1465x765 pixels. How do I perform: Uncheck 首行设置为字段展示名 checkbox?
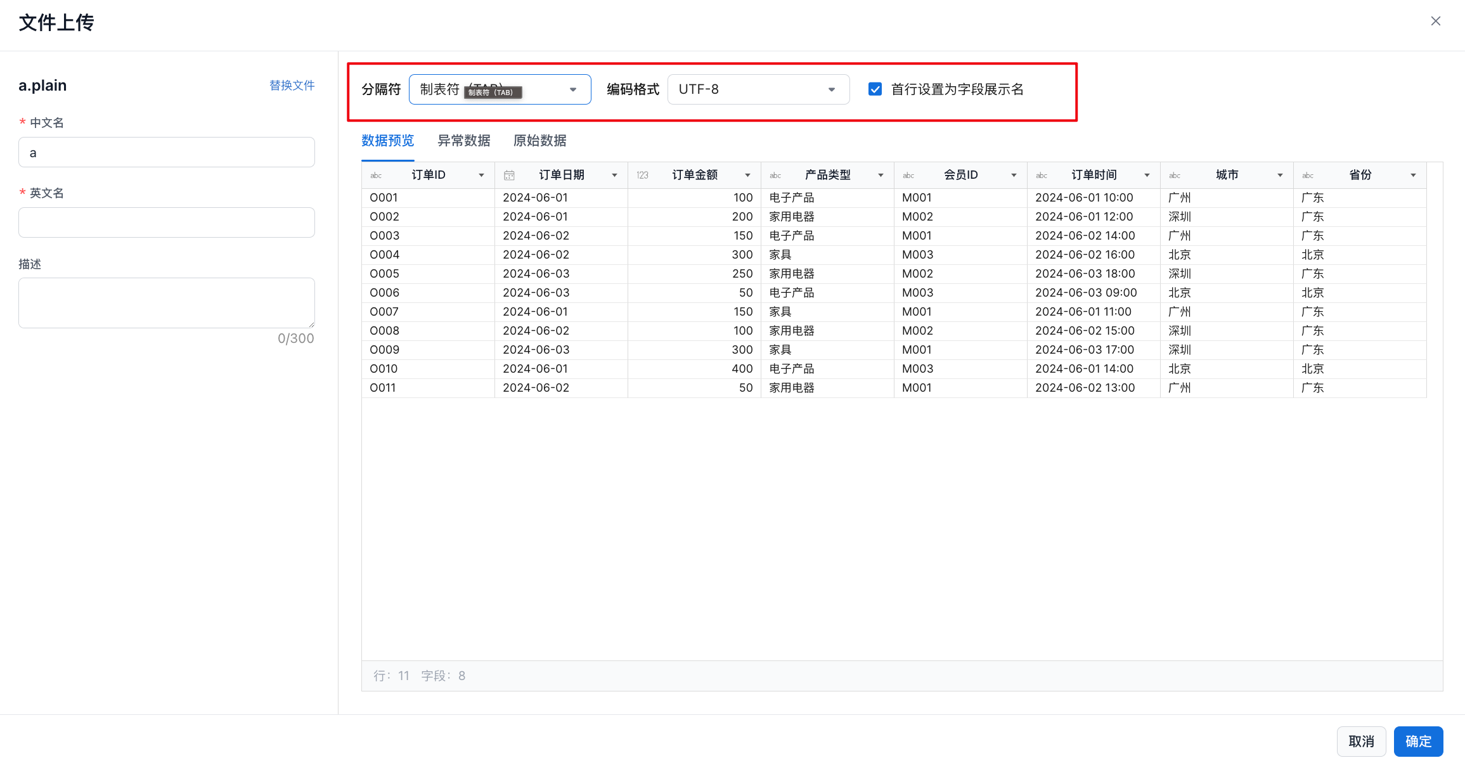(875, 89)
